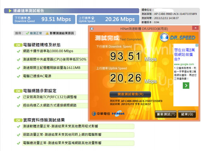Click the 重新測試(T) retest button
201x151 pixels.
166,114
